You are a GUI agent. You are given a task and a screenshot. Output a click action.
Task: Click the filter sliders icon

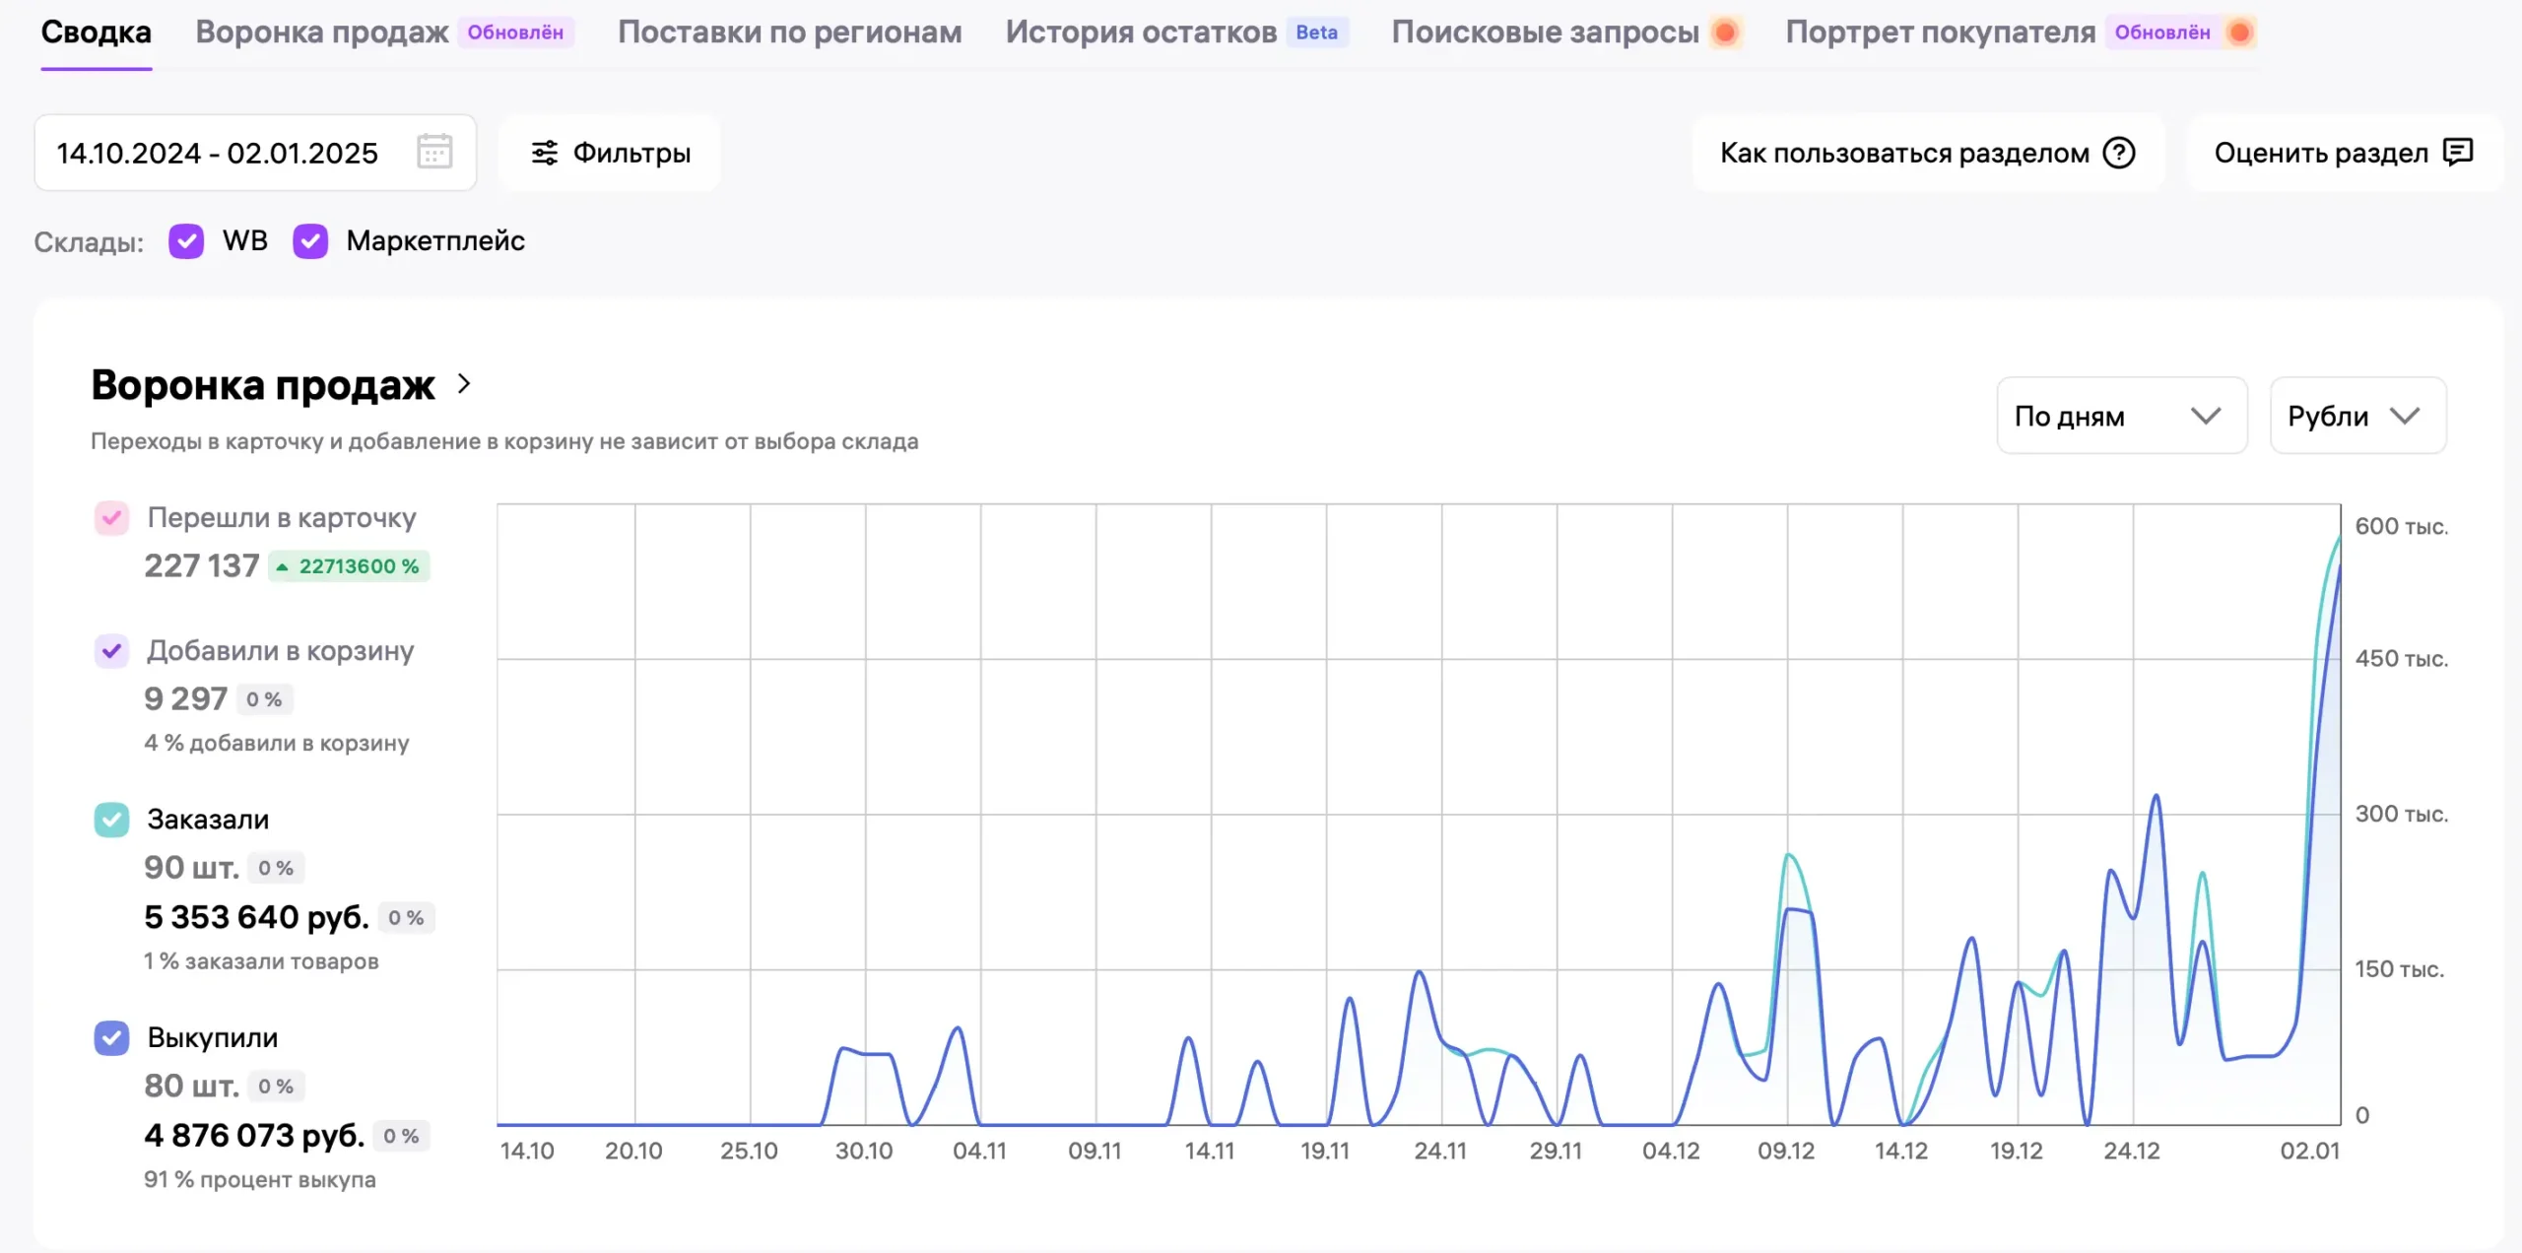(545, 153)
